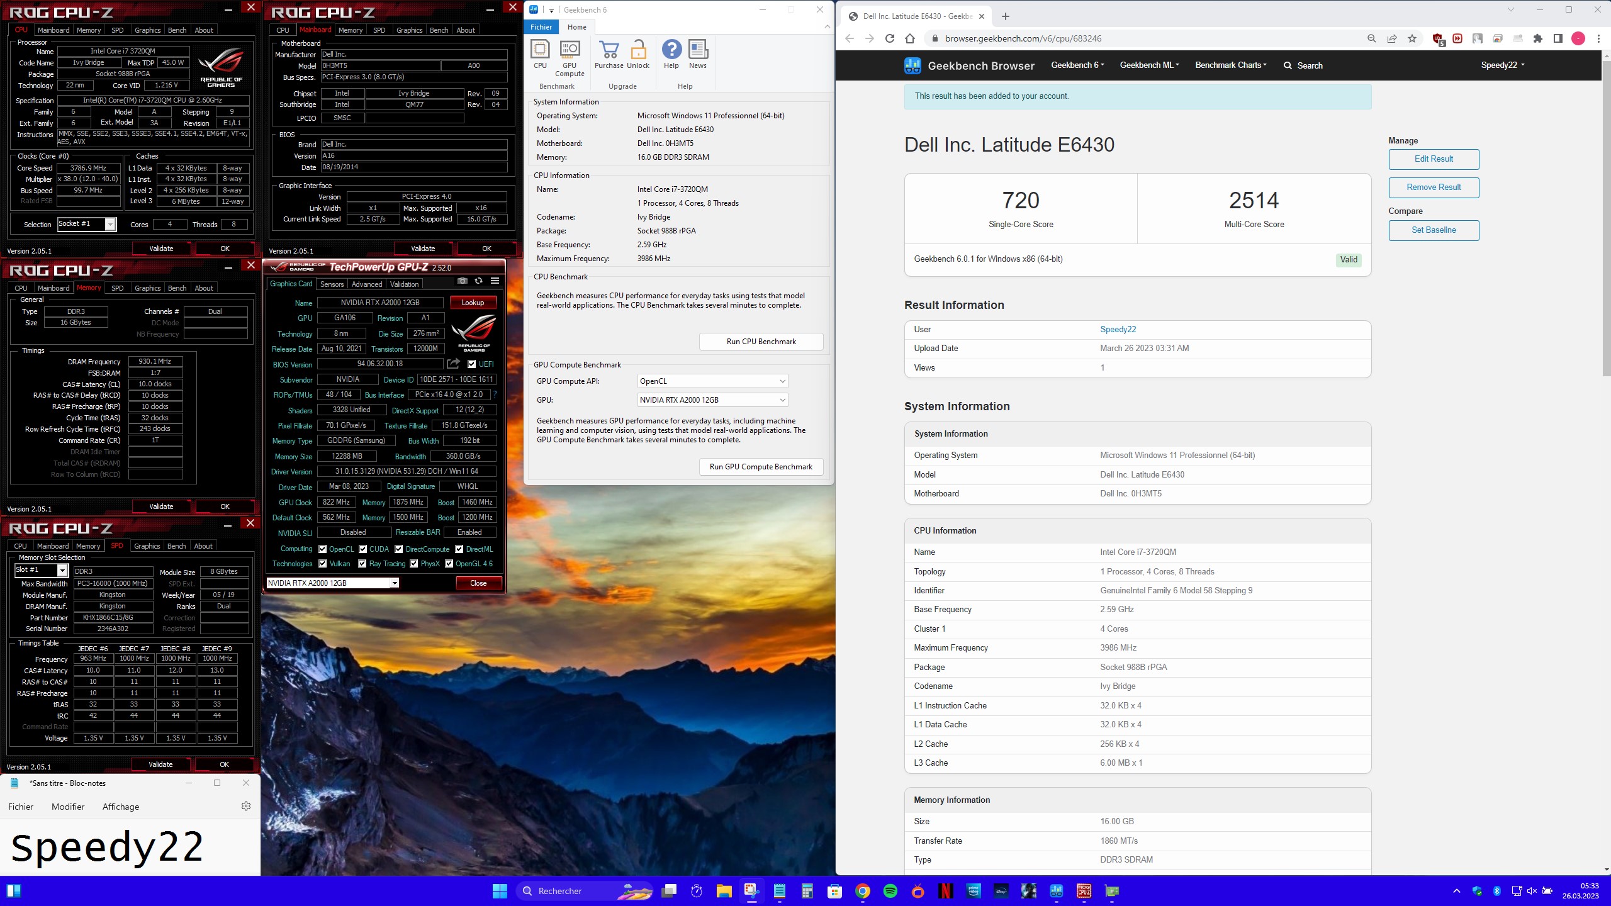Toggle the CUDA checkbox in GPU-Z

[362, 549]
